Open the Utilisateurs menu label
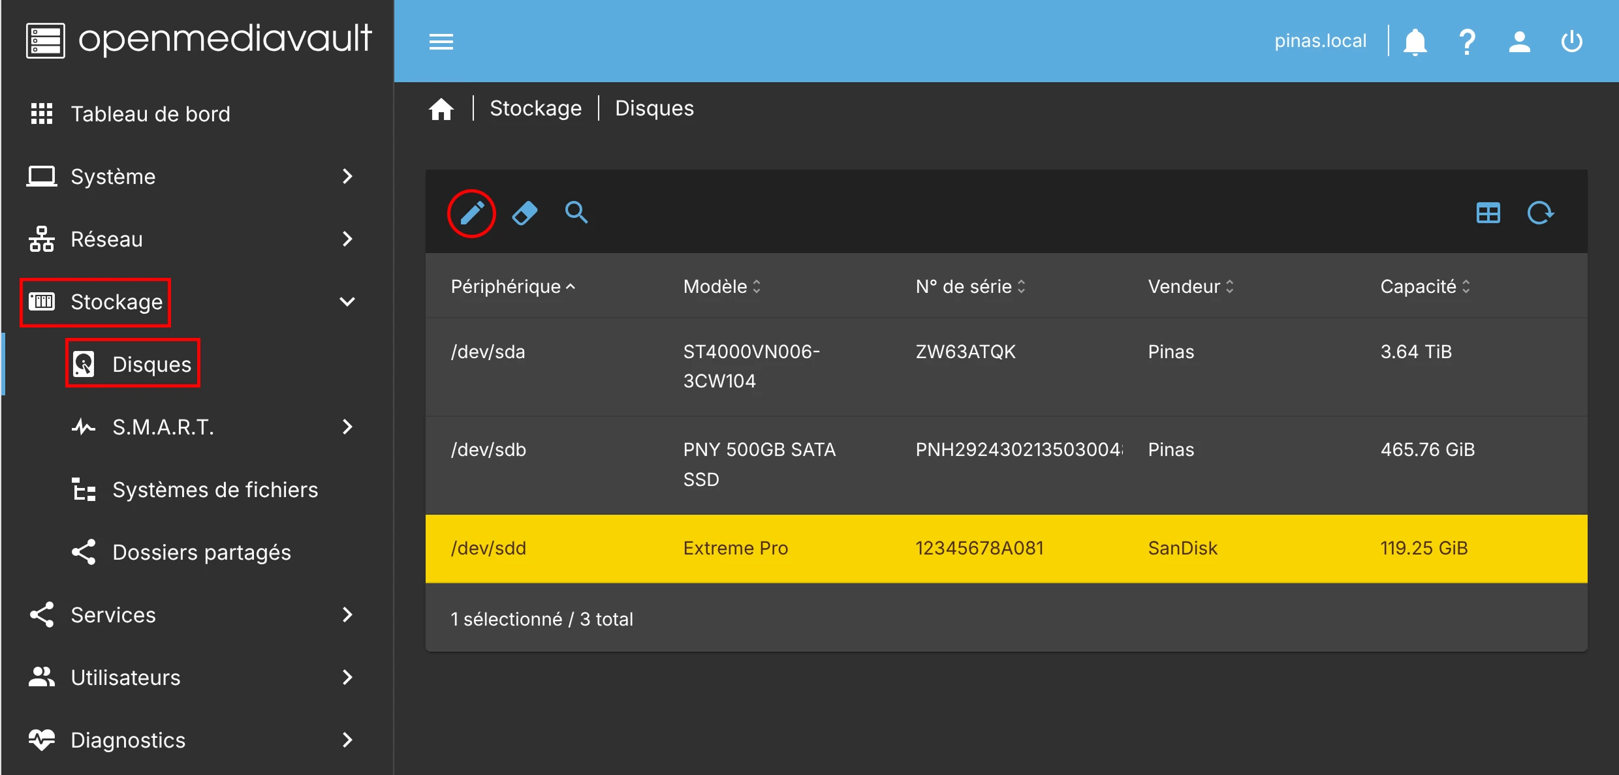Viewport: 1619px width, 775px height. [125, 678]
